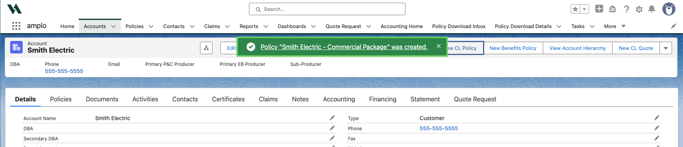Click View Account Hierarchy button
This screenshot has height=147, width=683.
(x=577, y=48)
